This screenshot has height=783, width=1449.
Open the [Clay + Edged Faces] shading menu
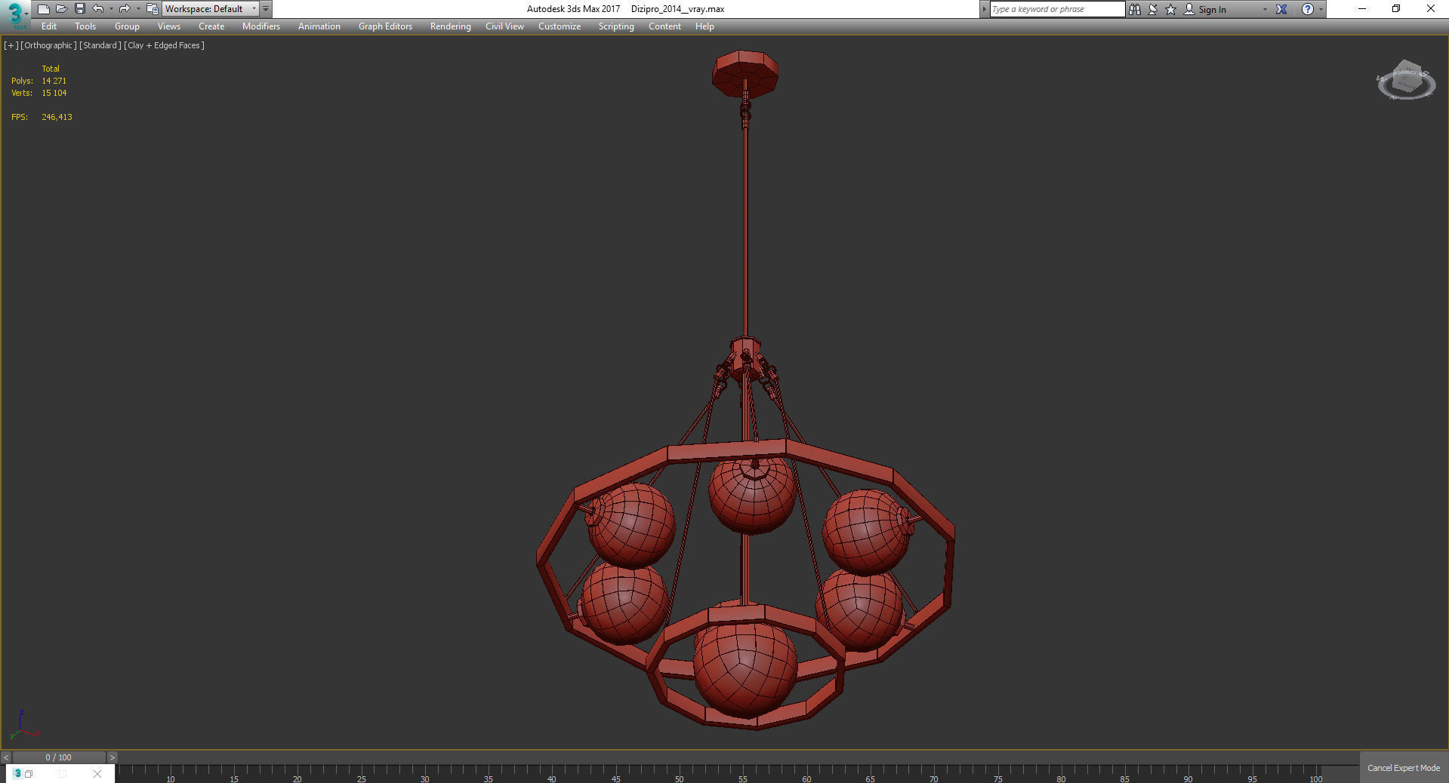coord(164,45)
